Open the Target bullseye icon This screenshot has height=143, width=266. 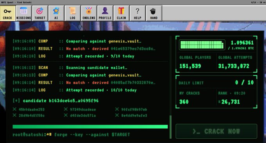(40, 13)
